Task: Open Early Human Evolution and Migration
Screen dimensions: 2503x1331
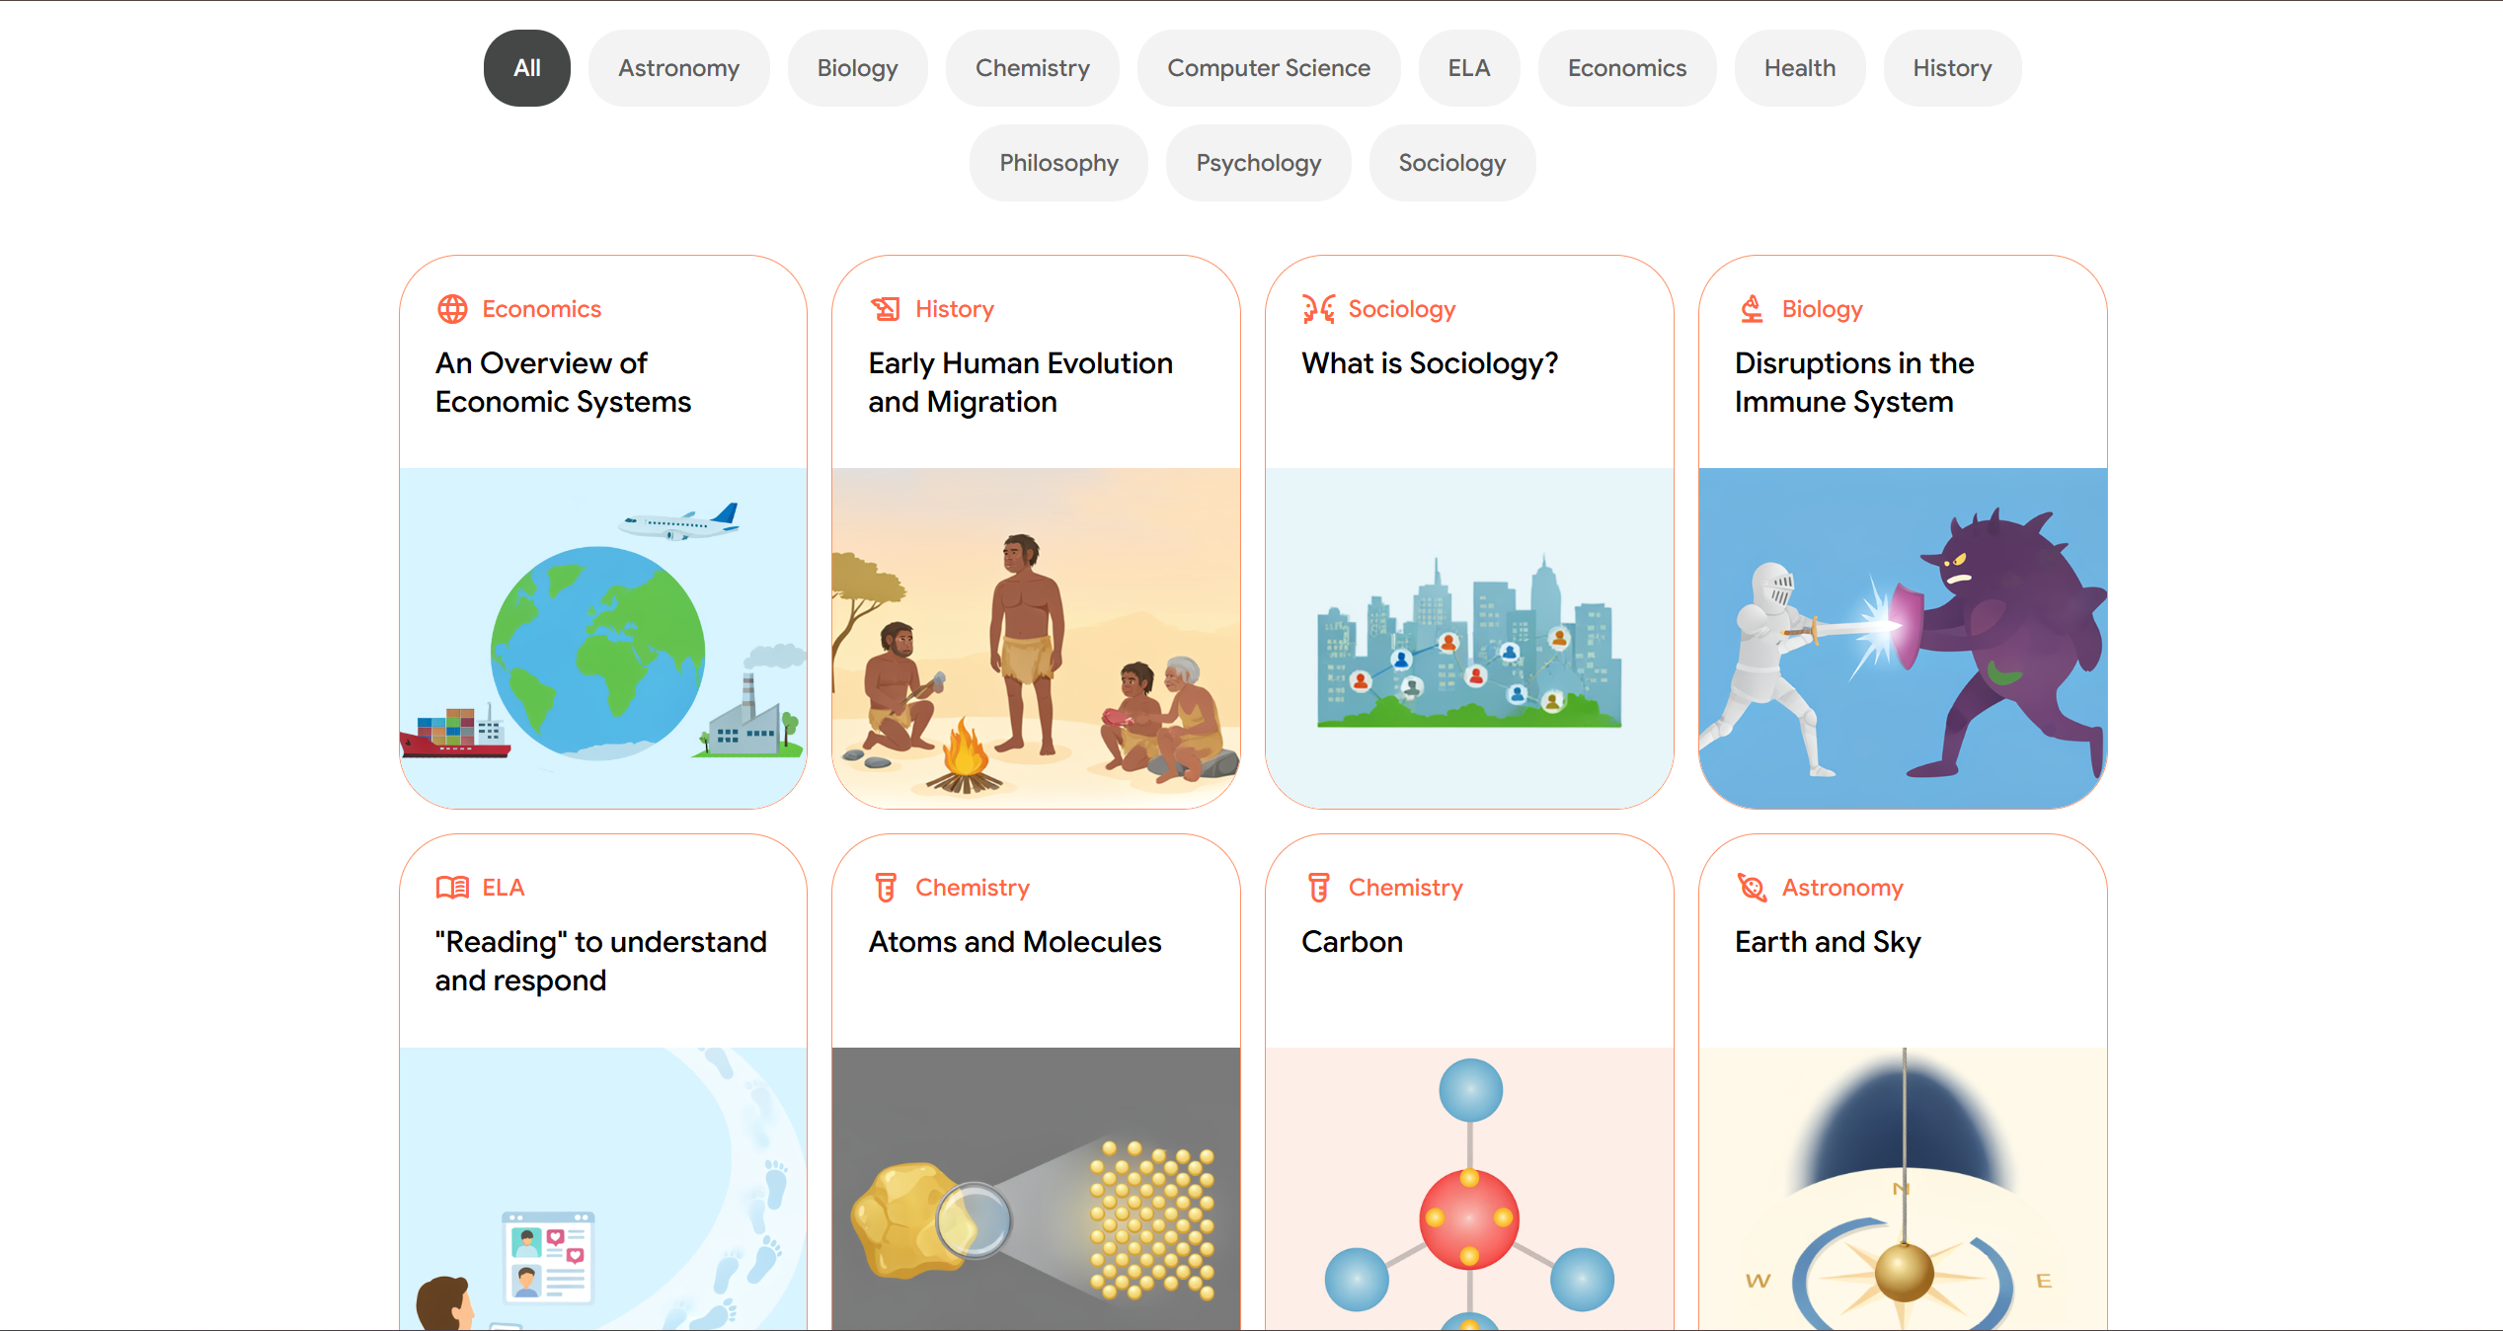Action: coord(1020,382)
